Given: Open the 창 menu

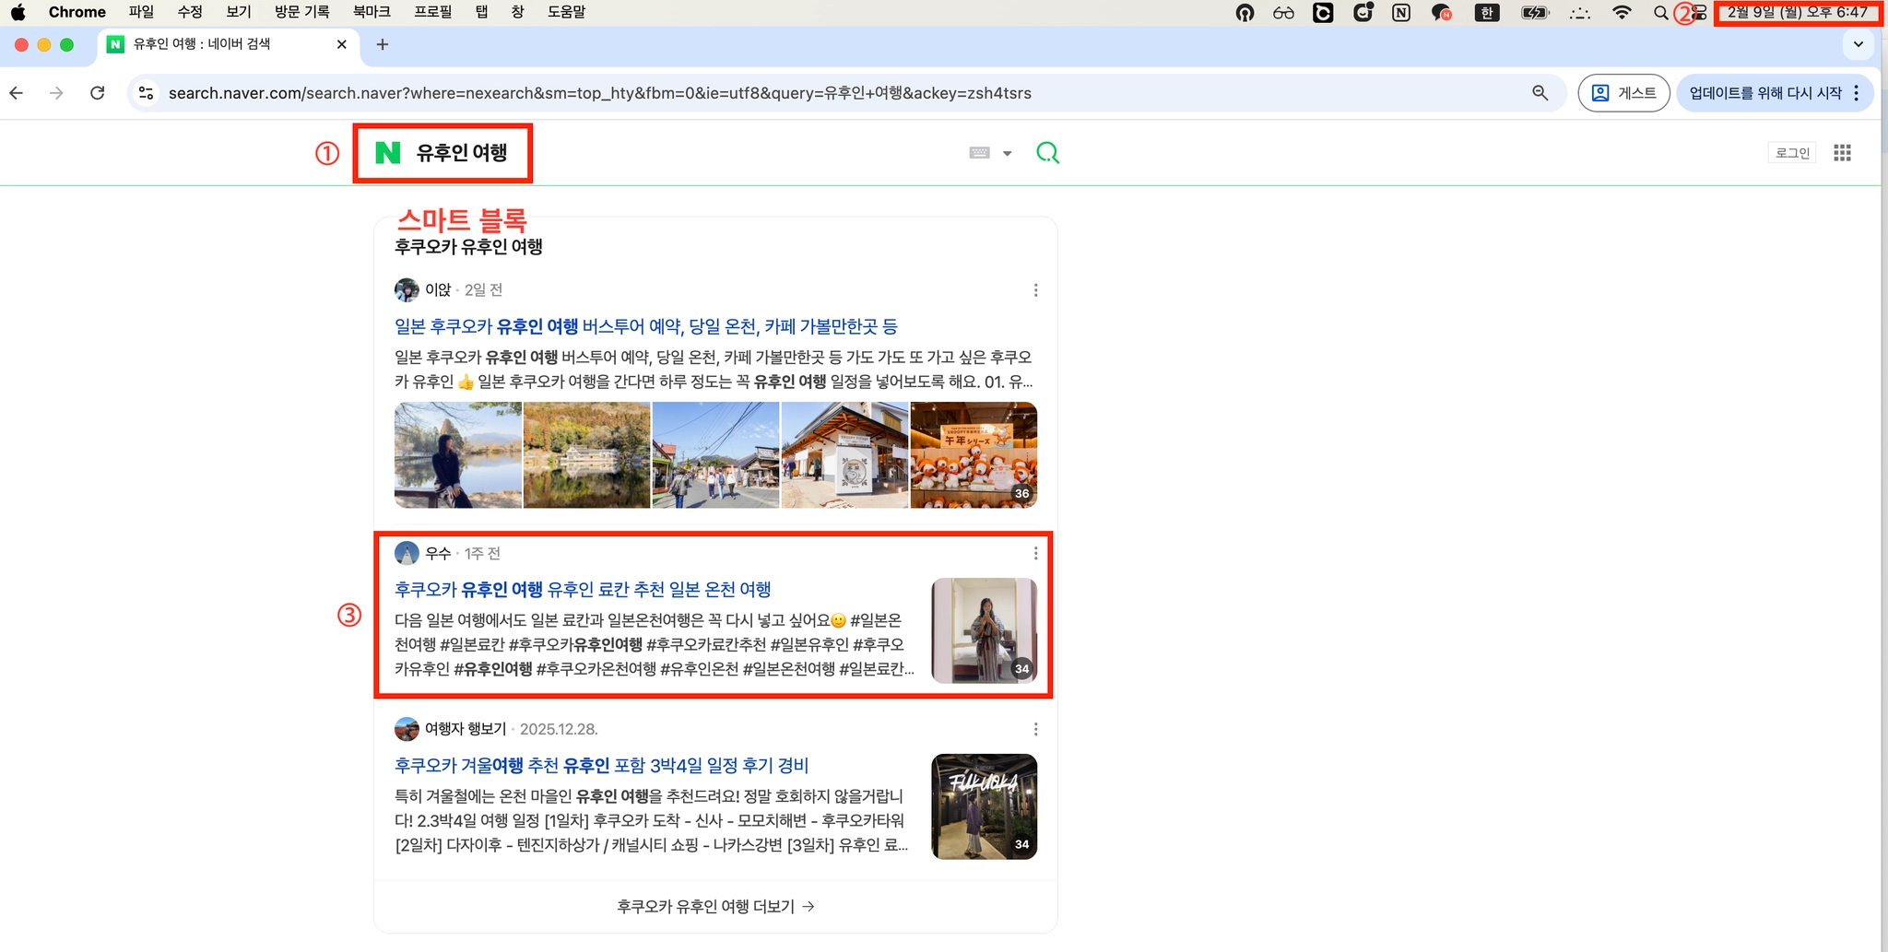Looking at the screenshot, I should click(517, 13).
